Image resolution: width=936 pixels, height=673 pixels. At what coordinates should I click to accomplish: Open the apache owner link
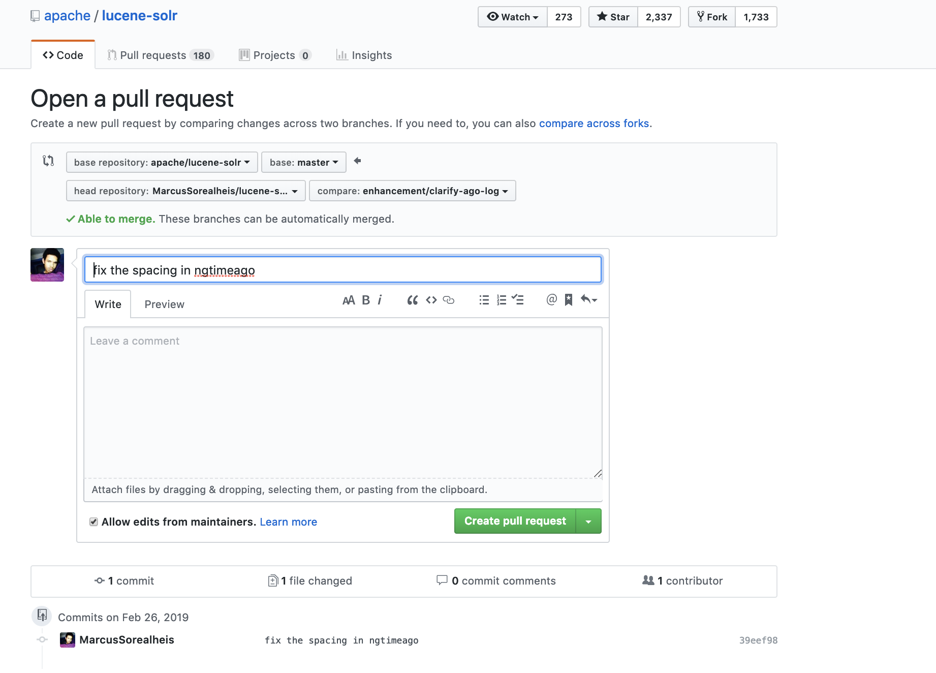click(67, 16)
